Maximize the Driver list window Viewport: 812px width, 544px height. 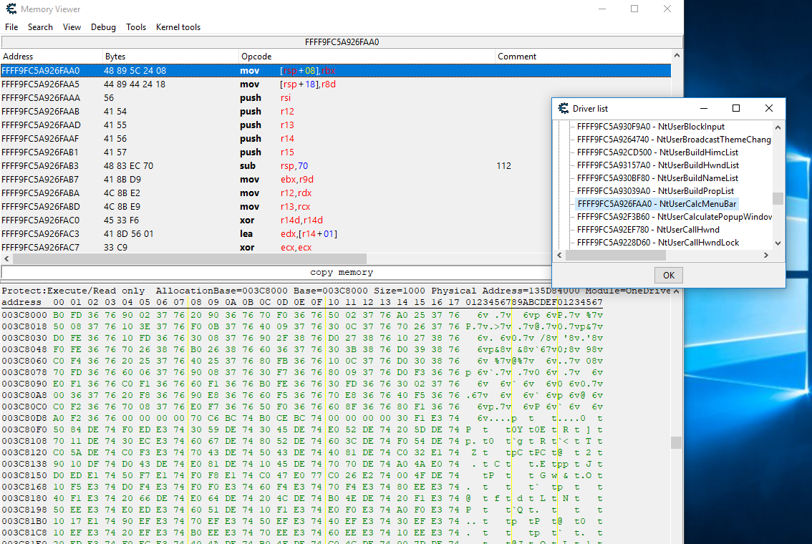click(736, 108)
